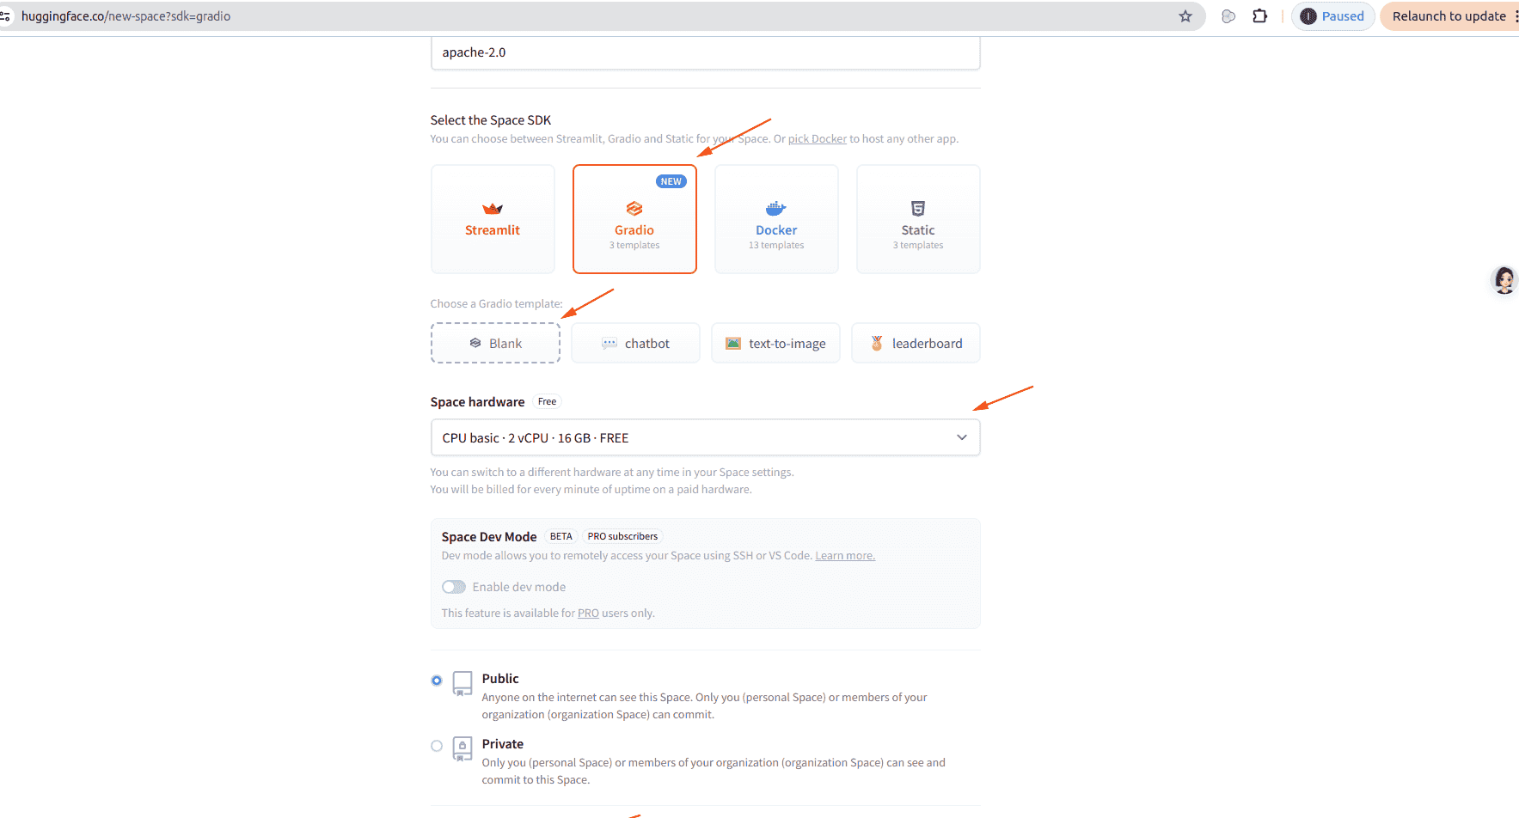Open browser extensions puzzle icon
This screenshot has height=818, width=1519.
pos(1260,16)
